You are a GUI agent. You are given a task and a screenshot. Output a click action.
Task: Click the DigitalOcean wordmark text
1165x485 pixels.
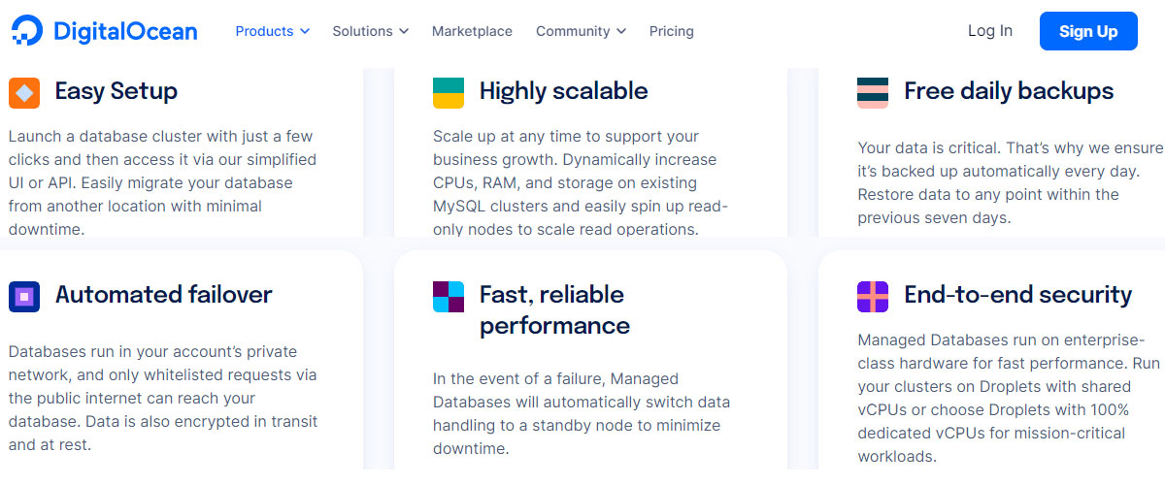coord(125,31)
